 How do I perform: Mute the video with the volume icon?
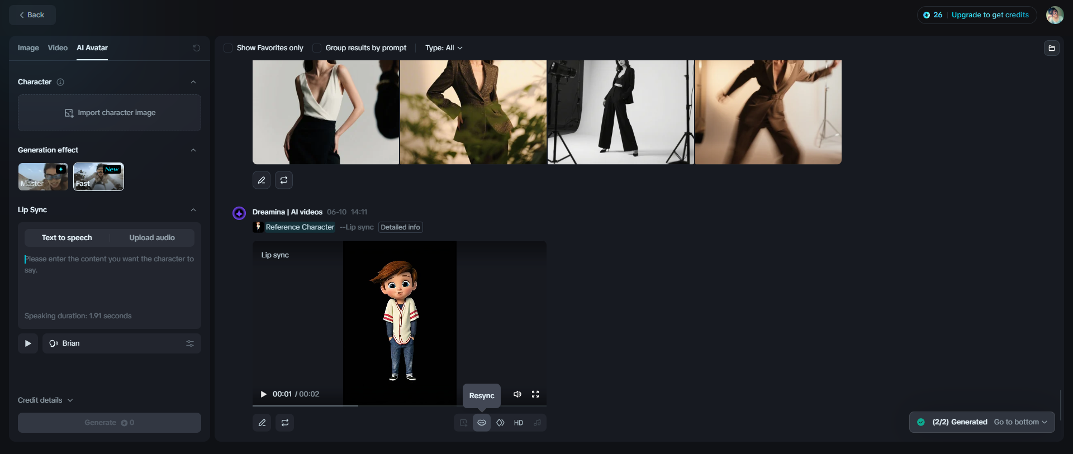517,394
